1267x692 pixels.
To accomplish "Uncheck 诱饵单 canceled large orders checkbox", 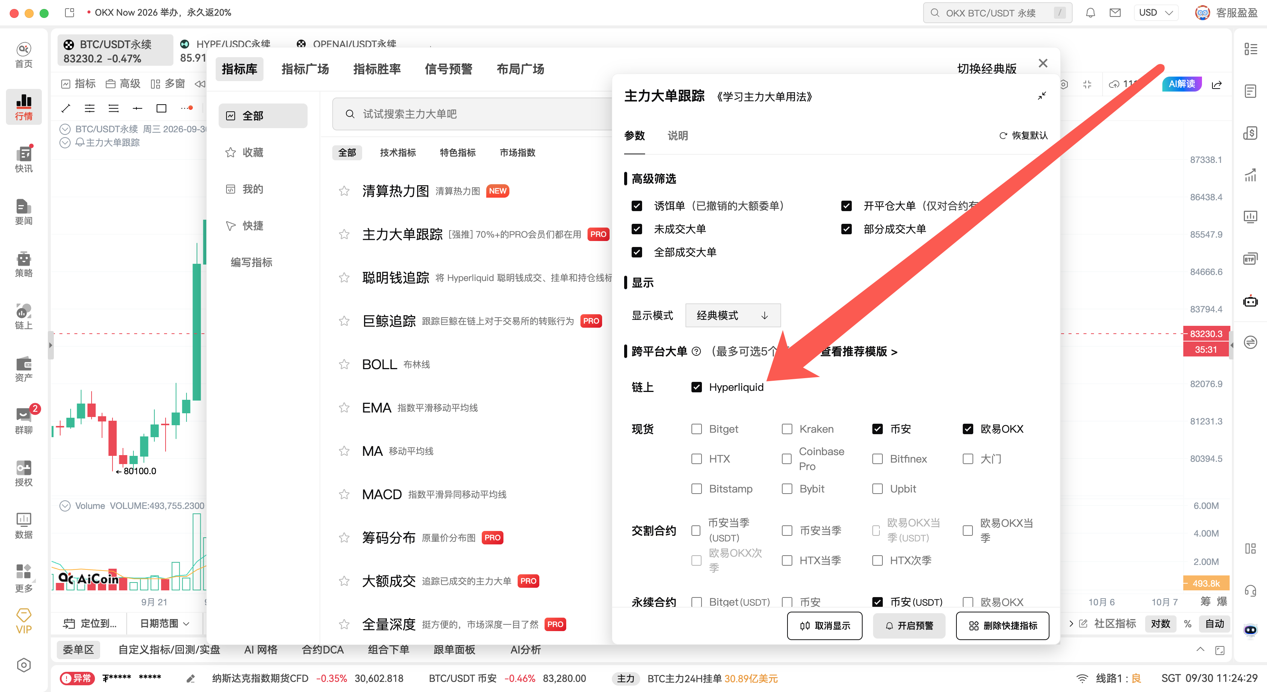I will click(x=637, y=206).
